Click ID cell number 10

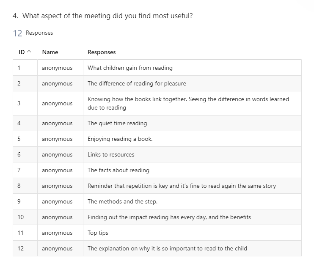point(20,217)
